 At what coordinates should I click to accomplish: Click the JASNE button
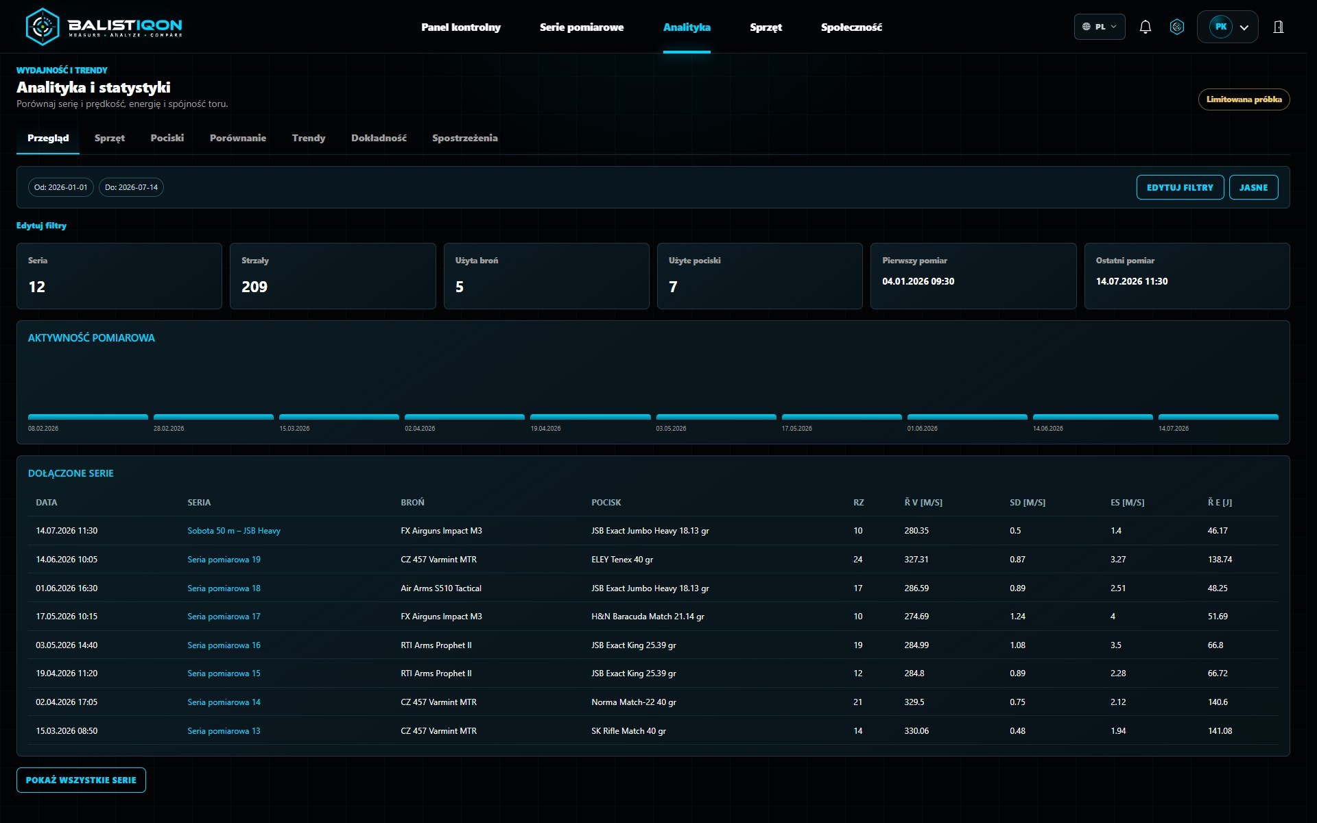coord(1253,187)
